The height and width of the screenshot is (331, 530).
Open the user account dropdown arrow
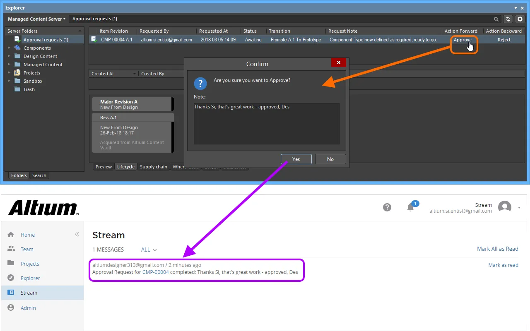click(x=519, y=208)
